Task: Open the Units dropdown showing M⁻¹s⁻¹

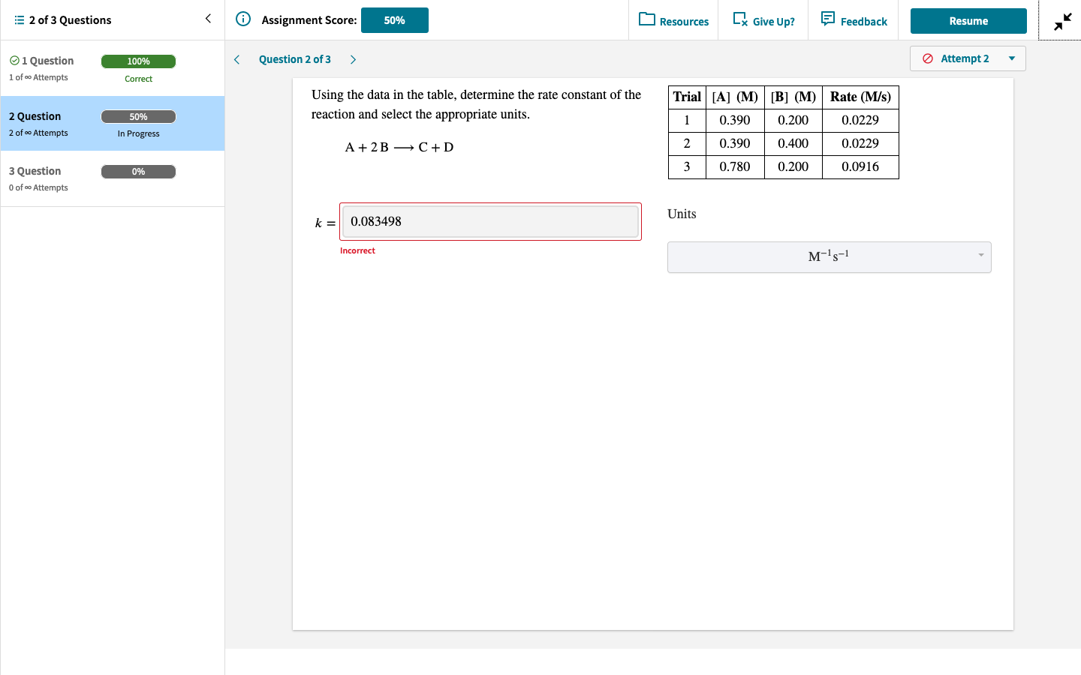Action: pyautogui.click(x=829, y=256)
